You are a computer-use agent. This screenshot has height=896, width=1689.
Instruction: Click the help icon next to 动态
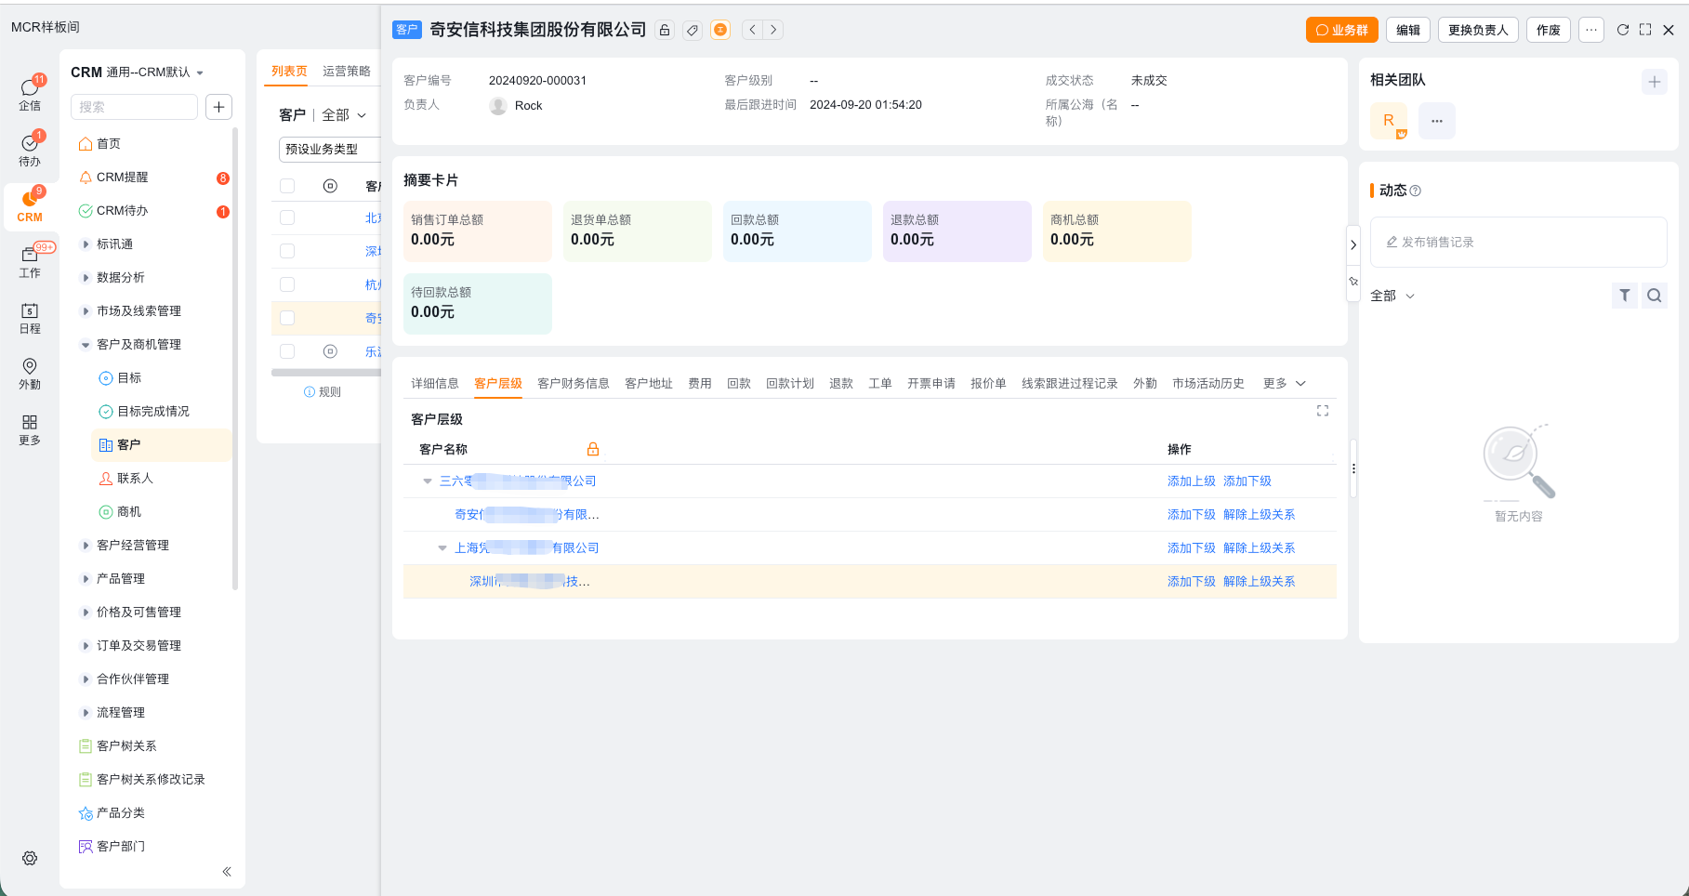[1416, 191]
